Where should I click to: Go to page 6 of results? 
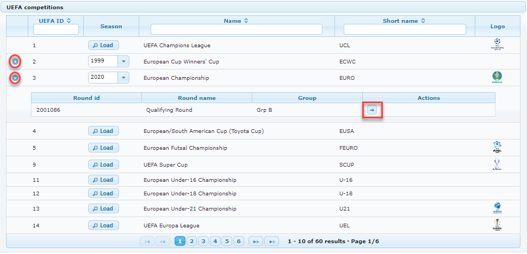238,241
